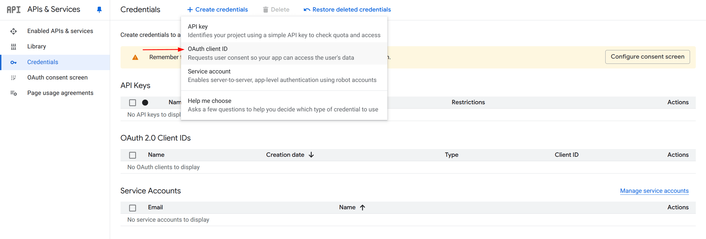Image resolution: width=706 pixels, height=239 pixels.
Task: Select all API keys checkbox
Action: coord(133,103)
